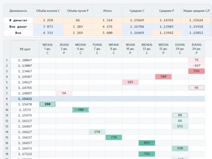
Task: Click spot price 1.16657
Action: point(25,143)
